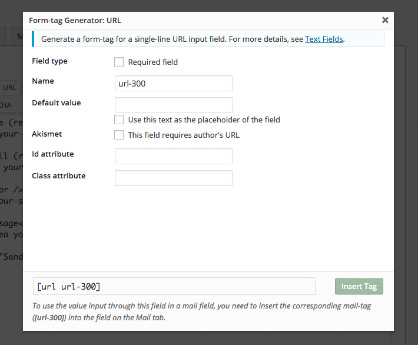This screenshot has width=418, height=345.
Task: Click the 'Default value' label
Action: (57, 102)
